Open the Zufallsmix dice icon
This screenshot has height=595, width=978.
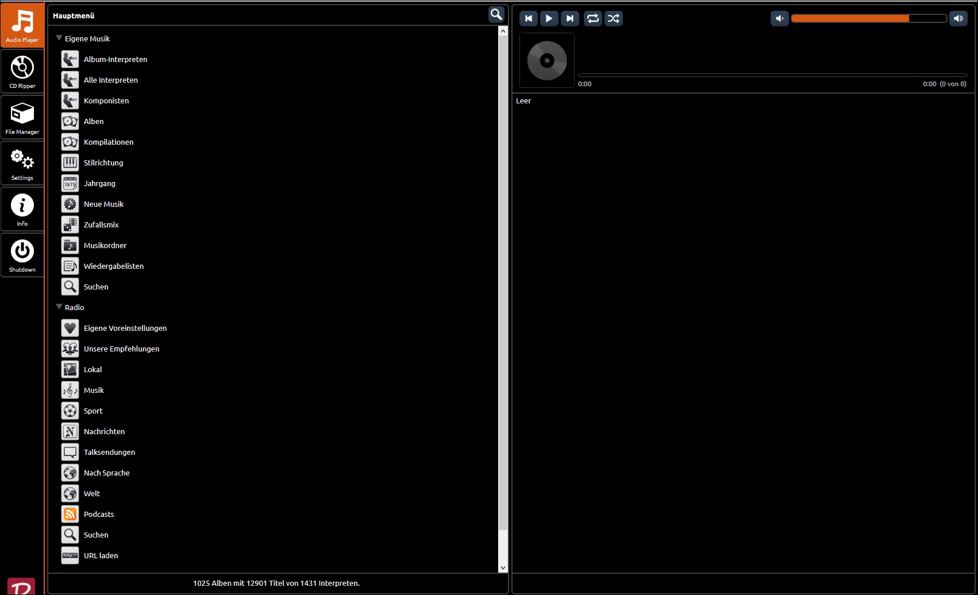[x=70, y=225]
